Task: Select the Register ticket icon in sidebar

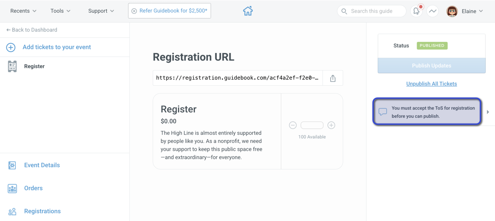Action: pos(12,67)
